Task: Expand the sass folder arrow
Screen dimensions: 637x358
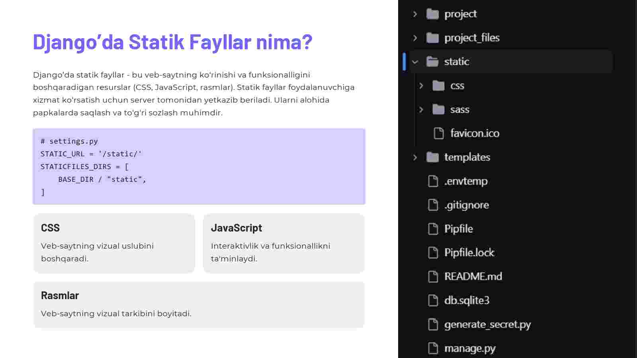Action: 421,109
